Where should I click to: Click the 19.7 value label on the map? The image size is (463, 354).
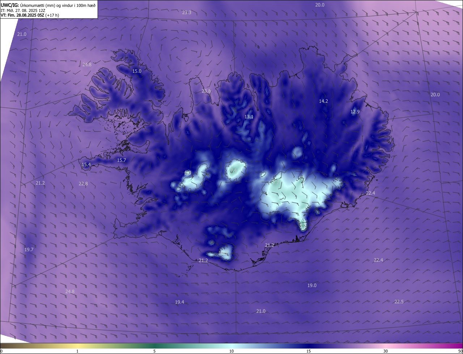pos(29,249)
